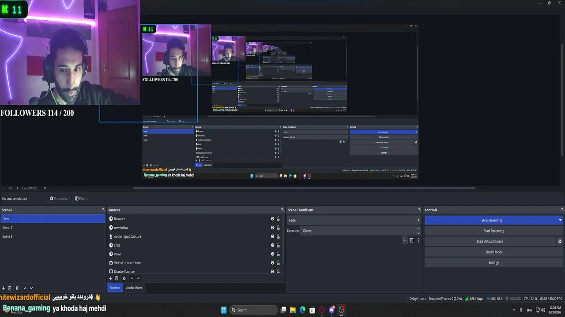The image size is (565, 317).
Task: Toggle visibility of Audio Input Capture
Action: pyautogui.click(x=272, y=236)
